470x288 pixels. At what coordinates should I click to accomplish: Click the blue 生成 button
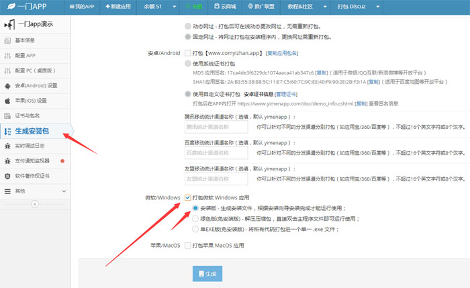tap(207, 274)
